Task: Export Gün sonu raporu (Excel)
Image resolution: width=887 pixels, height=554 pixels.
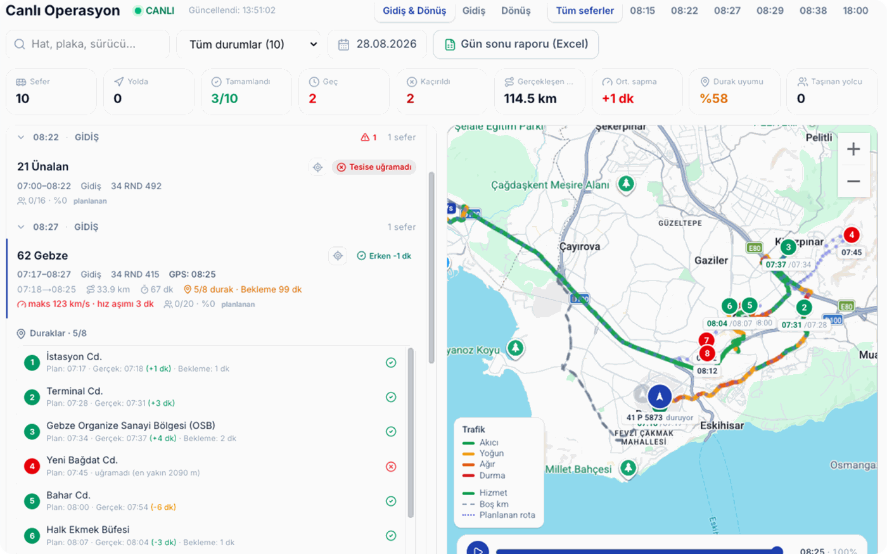Action: click(516, 44)
